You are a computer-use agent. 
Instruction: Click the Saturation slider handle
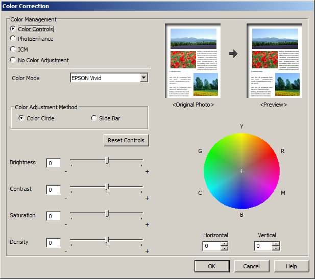point(107,214)
